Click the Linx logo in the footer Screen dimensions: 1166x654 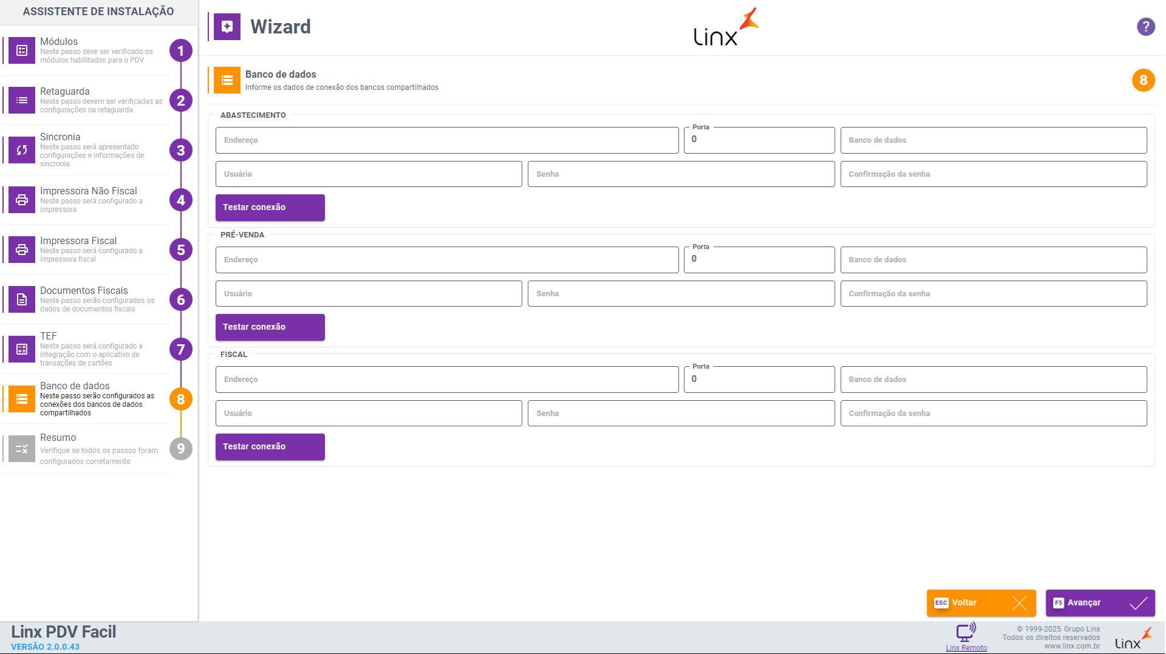pyautogui.click(x=1134, y=639)
